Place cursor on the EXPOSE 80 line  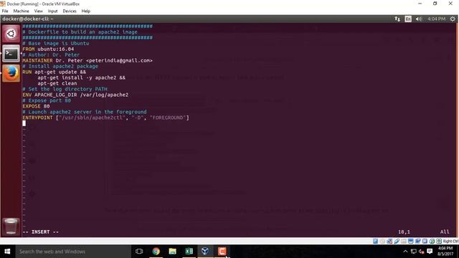click(x=36, y=106)
